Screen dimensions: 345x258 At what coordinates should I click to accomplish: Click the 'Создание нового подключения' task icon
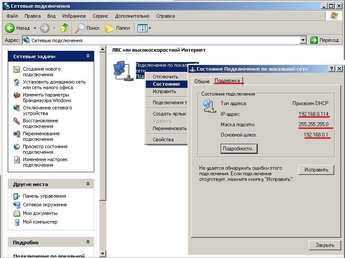tap(17, 69)
